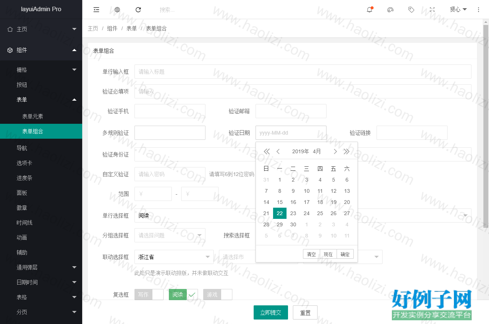Image resolution: width=489 pixels, height=324 pixels.
Task: Focus the 多规则验证 input field
Action: (170, 133)
